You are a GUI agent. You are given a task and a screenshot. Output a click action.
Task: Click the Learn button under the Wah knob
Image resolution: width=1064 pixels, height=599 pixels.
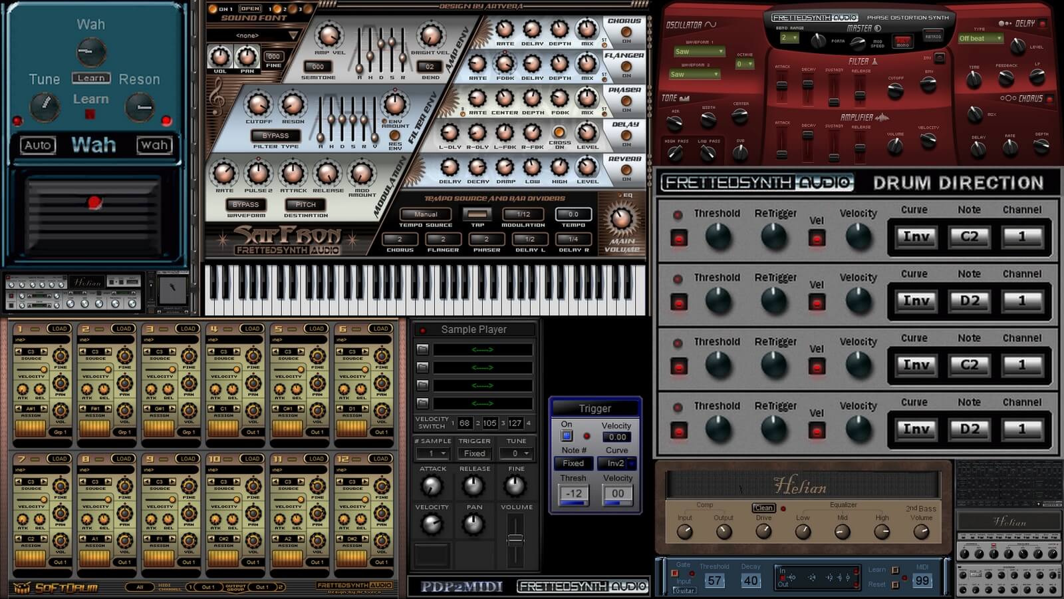point(91,78)
